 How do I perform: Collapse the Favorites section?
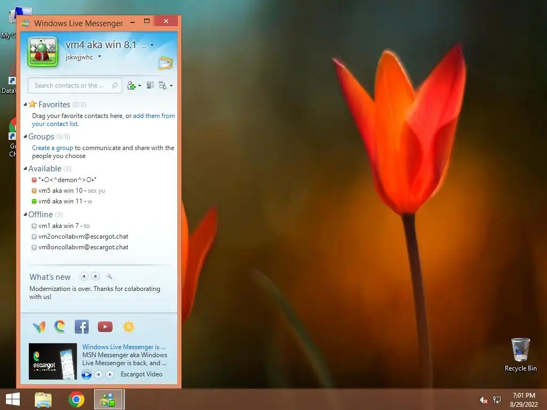pyautogui.click(x=25, y=104)
